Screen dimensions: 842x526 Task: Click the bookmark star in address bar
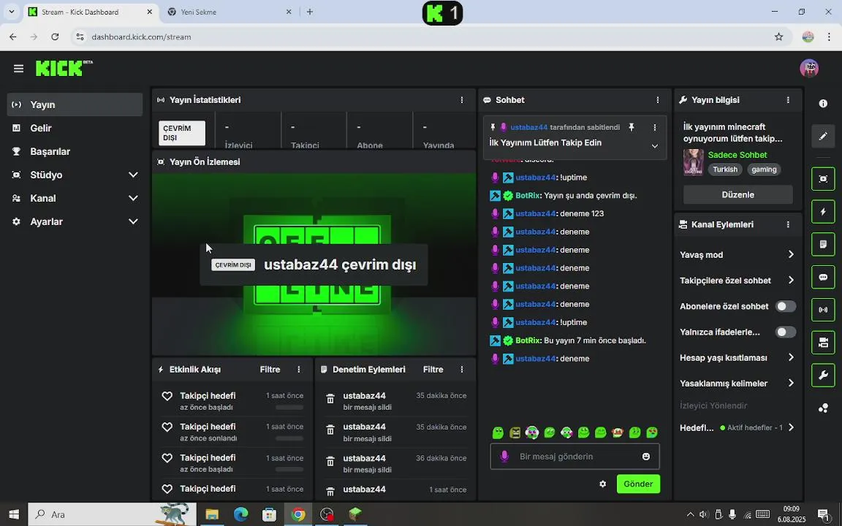[x=778, y=37]
